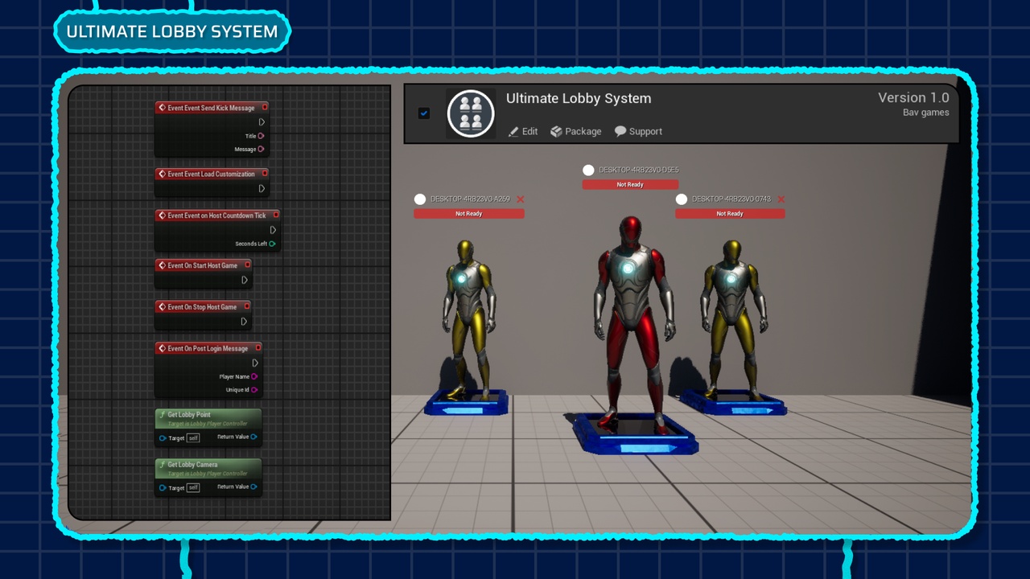The width and height of the screenshot is (1030, 579).
Task: Click Return Value pin on Get Lobby Camera
Action: pos(253,487)
